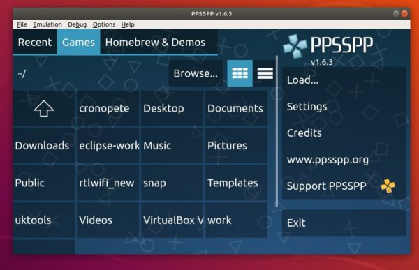Image resolution: width=419 pixels, height=270 pixels.
Task: Click the Load... button
Action: [344, 80]
